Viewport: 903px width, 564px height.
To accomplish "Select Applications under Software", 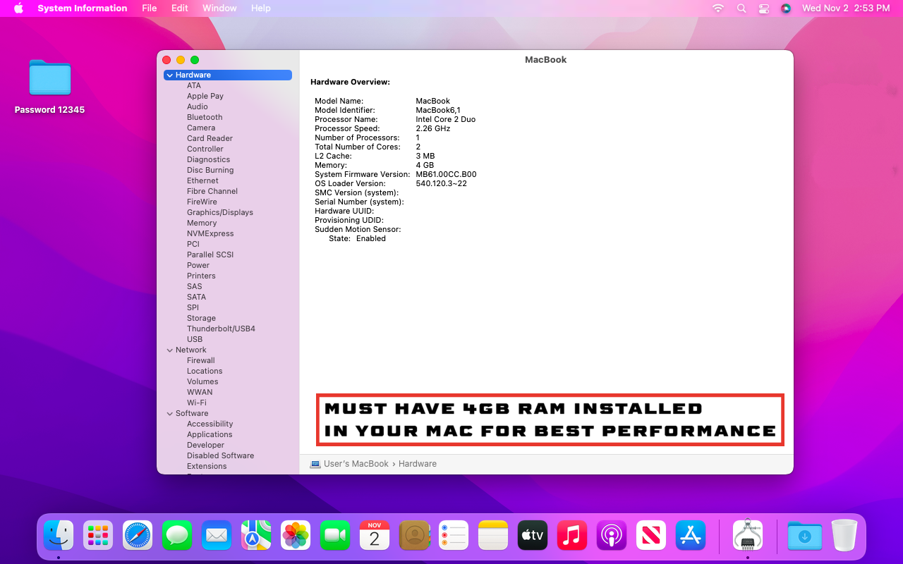I will coord(210,434).
